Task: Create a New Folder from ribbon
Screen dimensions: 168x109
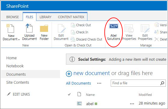Action: coord(44,32)
